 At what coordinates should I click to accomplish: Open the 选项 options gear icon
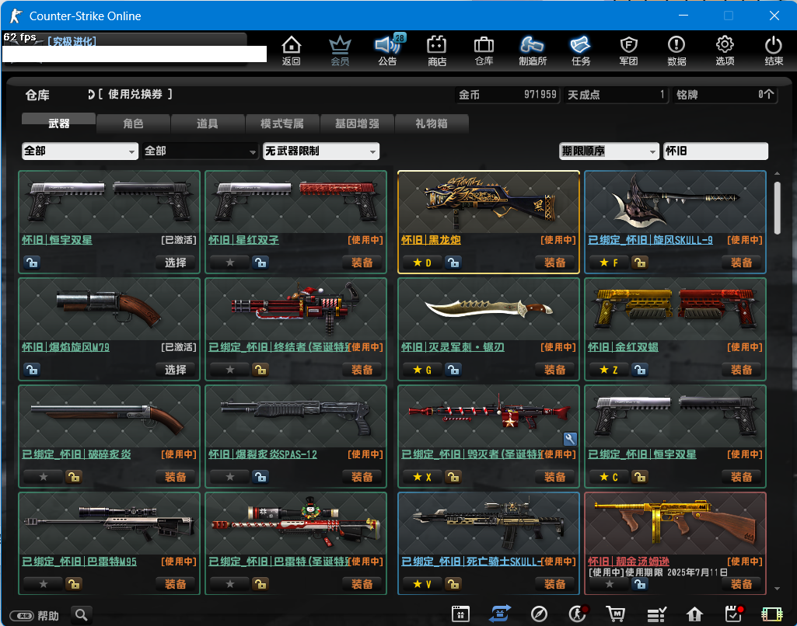(725, 50)
